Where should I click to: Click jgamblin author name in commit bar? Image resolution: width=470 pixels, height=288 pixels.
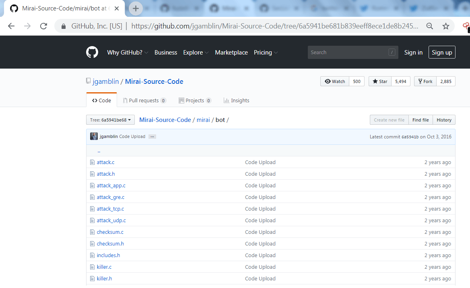pyautogui.click(x=109, y=136)
